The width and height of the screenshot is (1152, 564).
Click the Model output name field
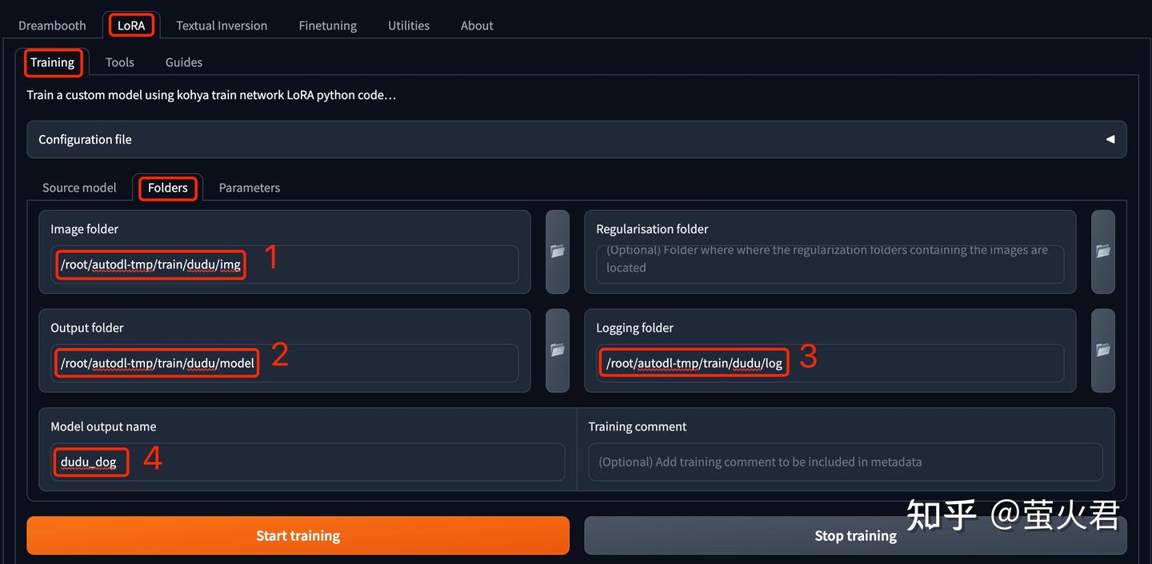308,462
